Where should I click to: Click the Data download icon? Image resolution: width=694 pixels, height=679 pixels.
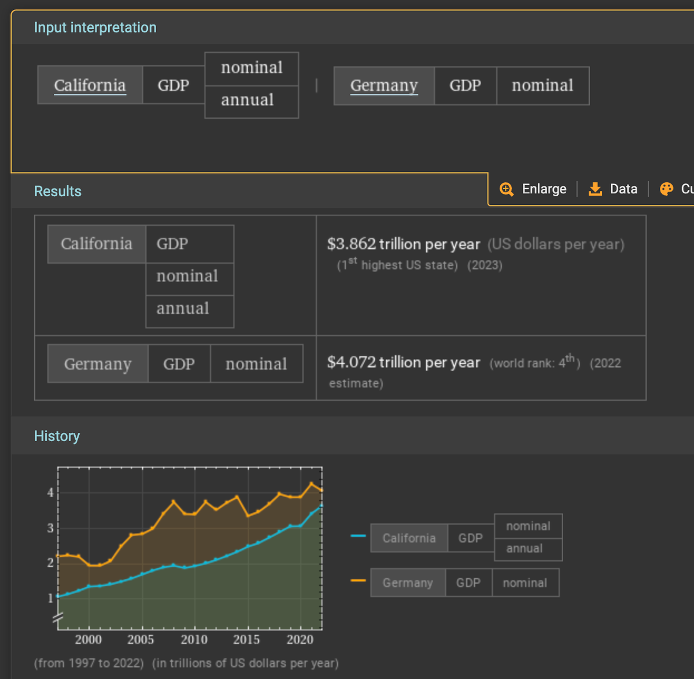coord(595,189)
